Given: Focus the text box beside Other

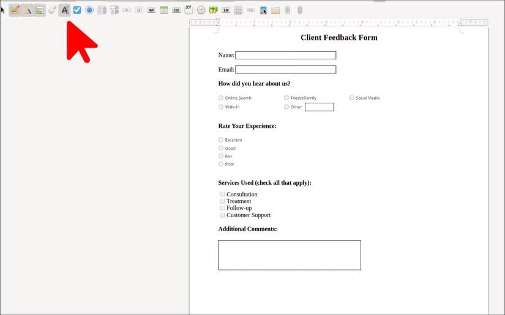Looking at the screenshot, I should 319,107.
